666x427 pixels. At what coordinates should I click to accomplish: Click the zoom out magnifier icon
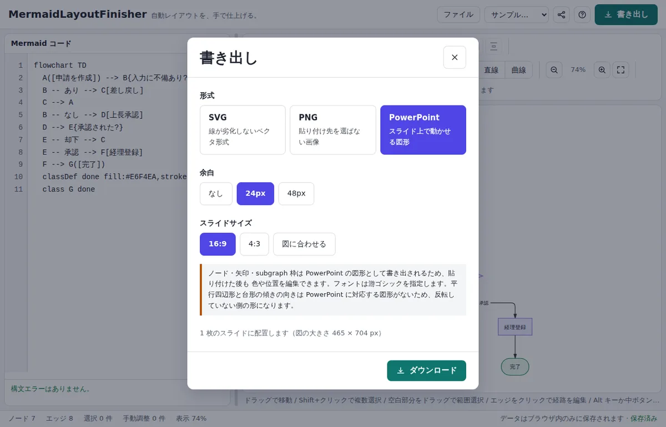tap(554, 70)
